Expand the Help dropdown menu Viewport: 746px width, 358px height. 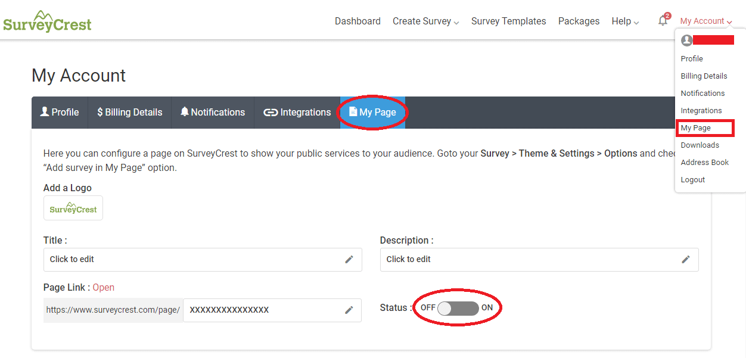(625, 21)
